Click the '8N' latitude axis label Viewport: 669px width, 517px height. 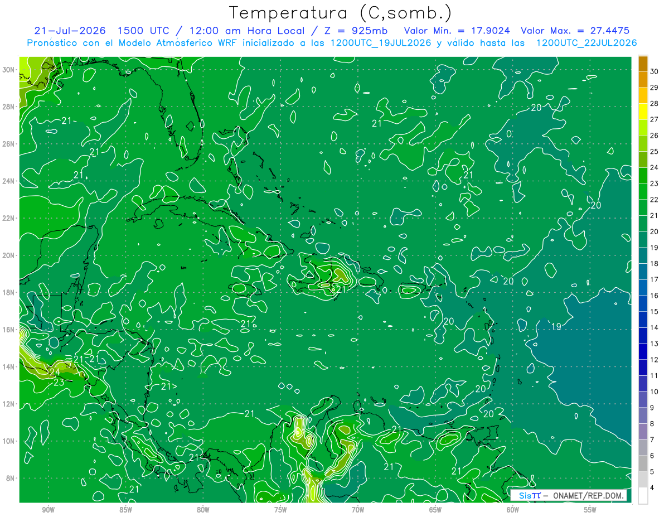[x=11, y=478]
